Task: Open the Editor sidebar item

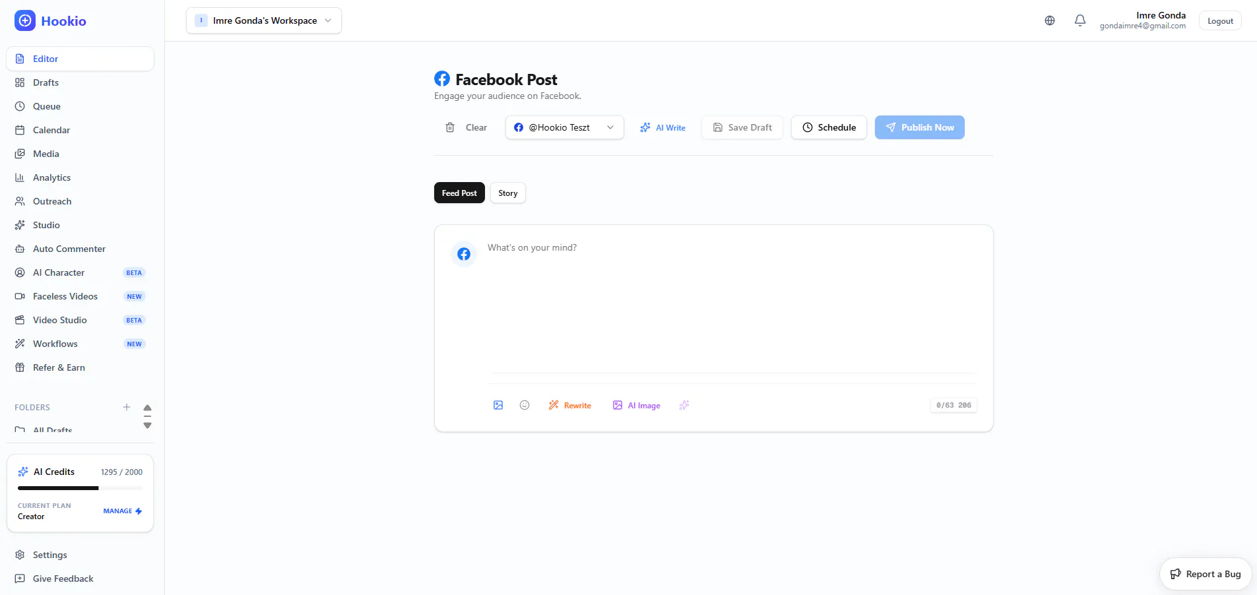Action: click(80, 59)
